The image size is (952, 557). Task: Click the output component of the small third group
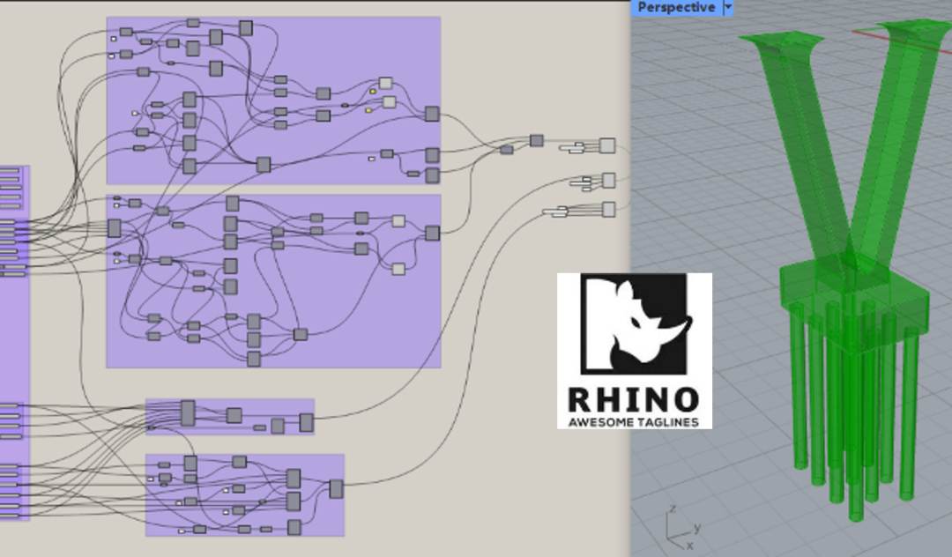pyautogui.click(x=307, y=422)
